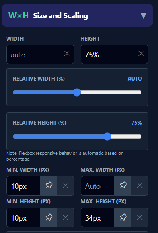Pin the Max. Width value
This screenshot has width=158, height=233.
[x=123, y=186]
